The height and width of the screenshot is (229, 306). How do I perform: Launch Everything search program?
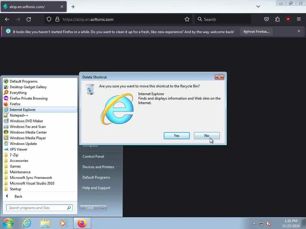tap(40, 93)
